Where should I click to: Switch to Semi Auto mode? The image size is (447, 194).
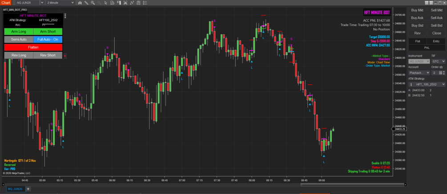click(x=19, y=39)
